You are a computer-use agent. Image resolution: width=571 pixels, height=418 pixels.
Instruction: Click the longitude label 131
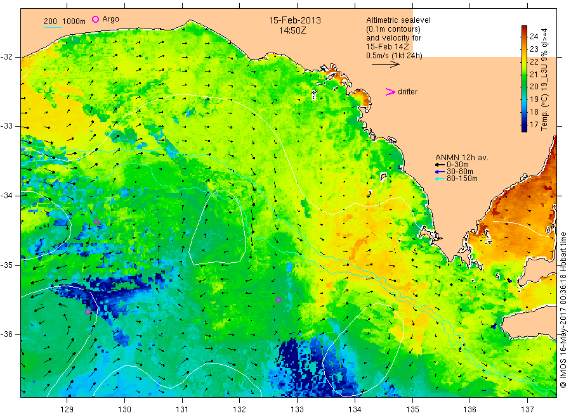[182, 410]
